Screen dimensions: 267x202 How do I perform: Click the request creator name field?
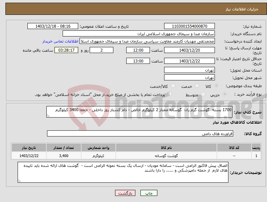[147, 41]
